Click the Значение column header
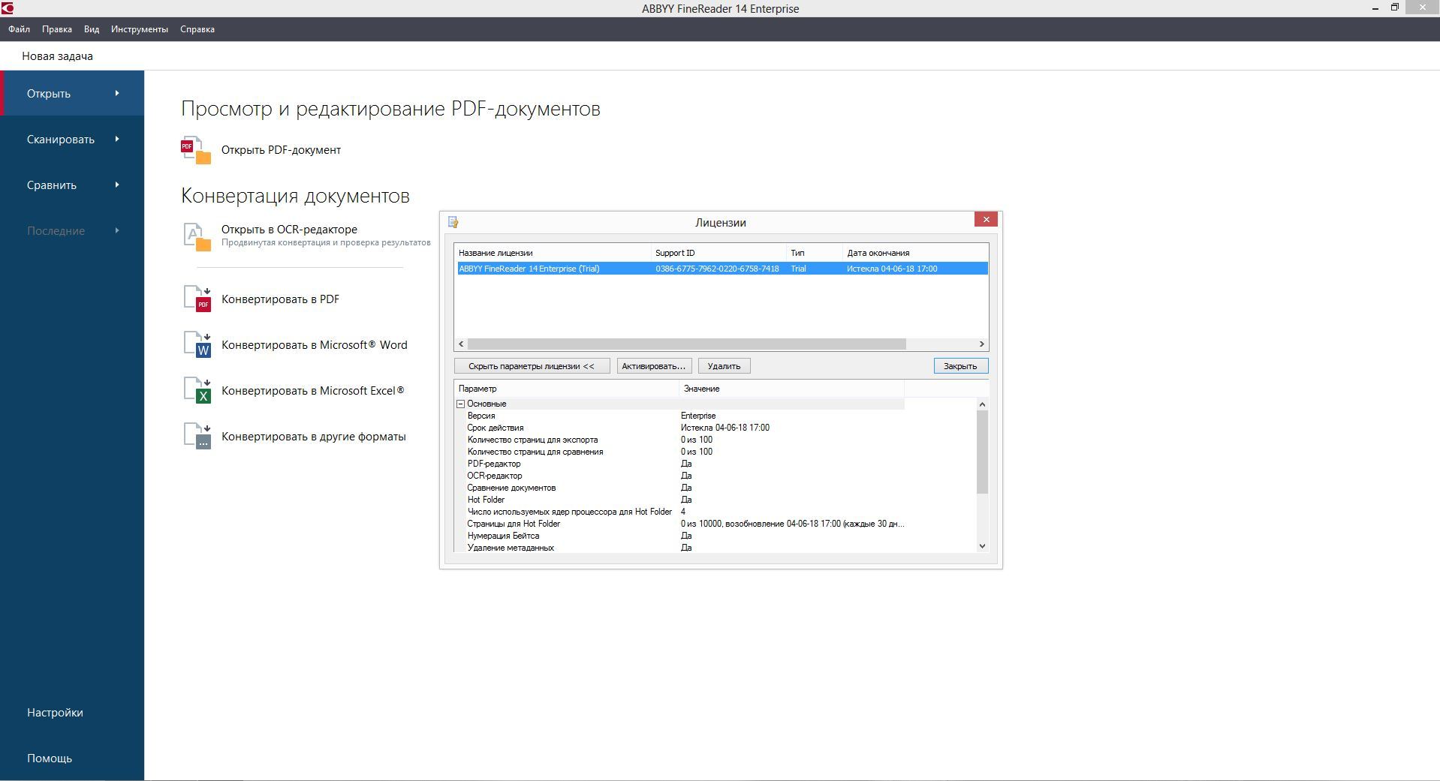 click(791, 389)
